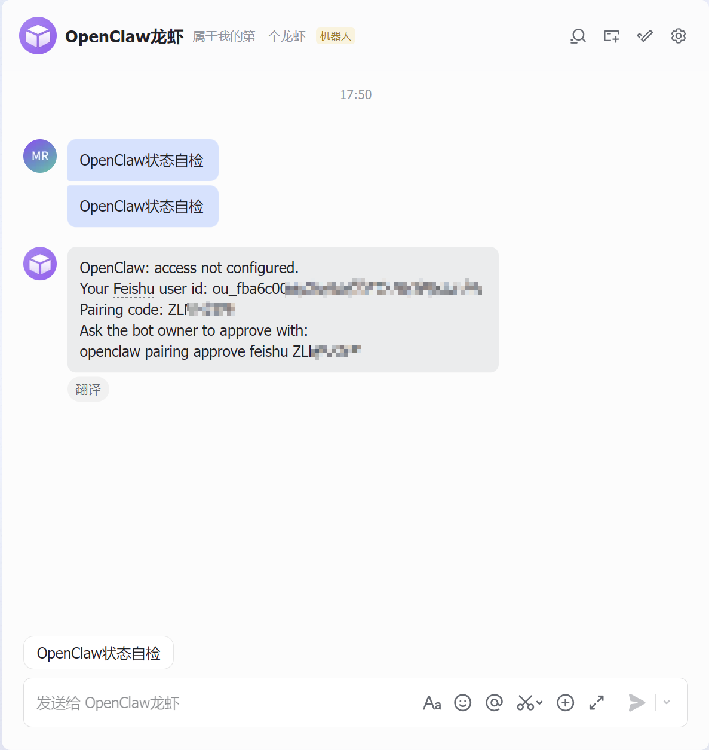Click the create group chat icon
Screen dimensions: 709x750
click(x=611, y=36)
